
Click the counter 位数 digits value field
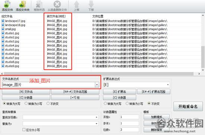(129, 130)
